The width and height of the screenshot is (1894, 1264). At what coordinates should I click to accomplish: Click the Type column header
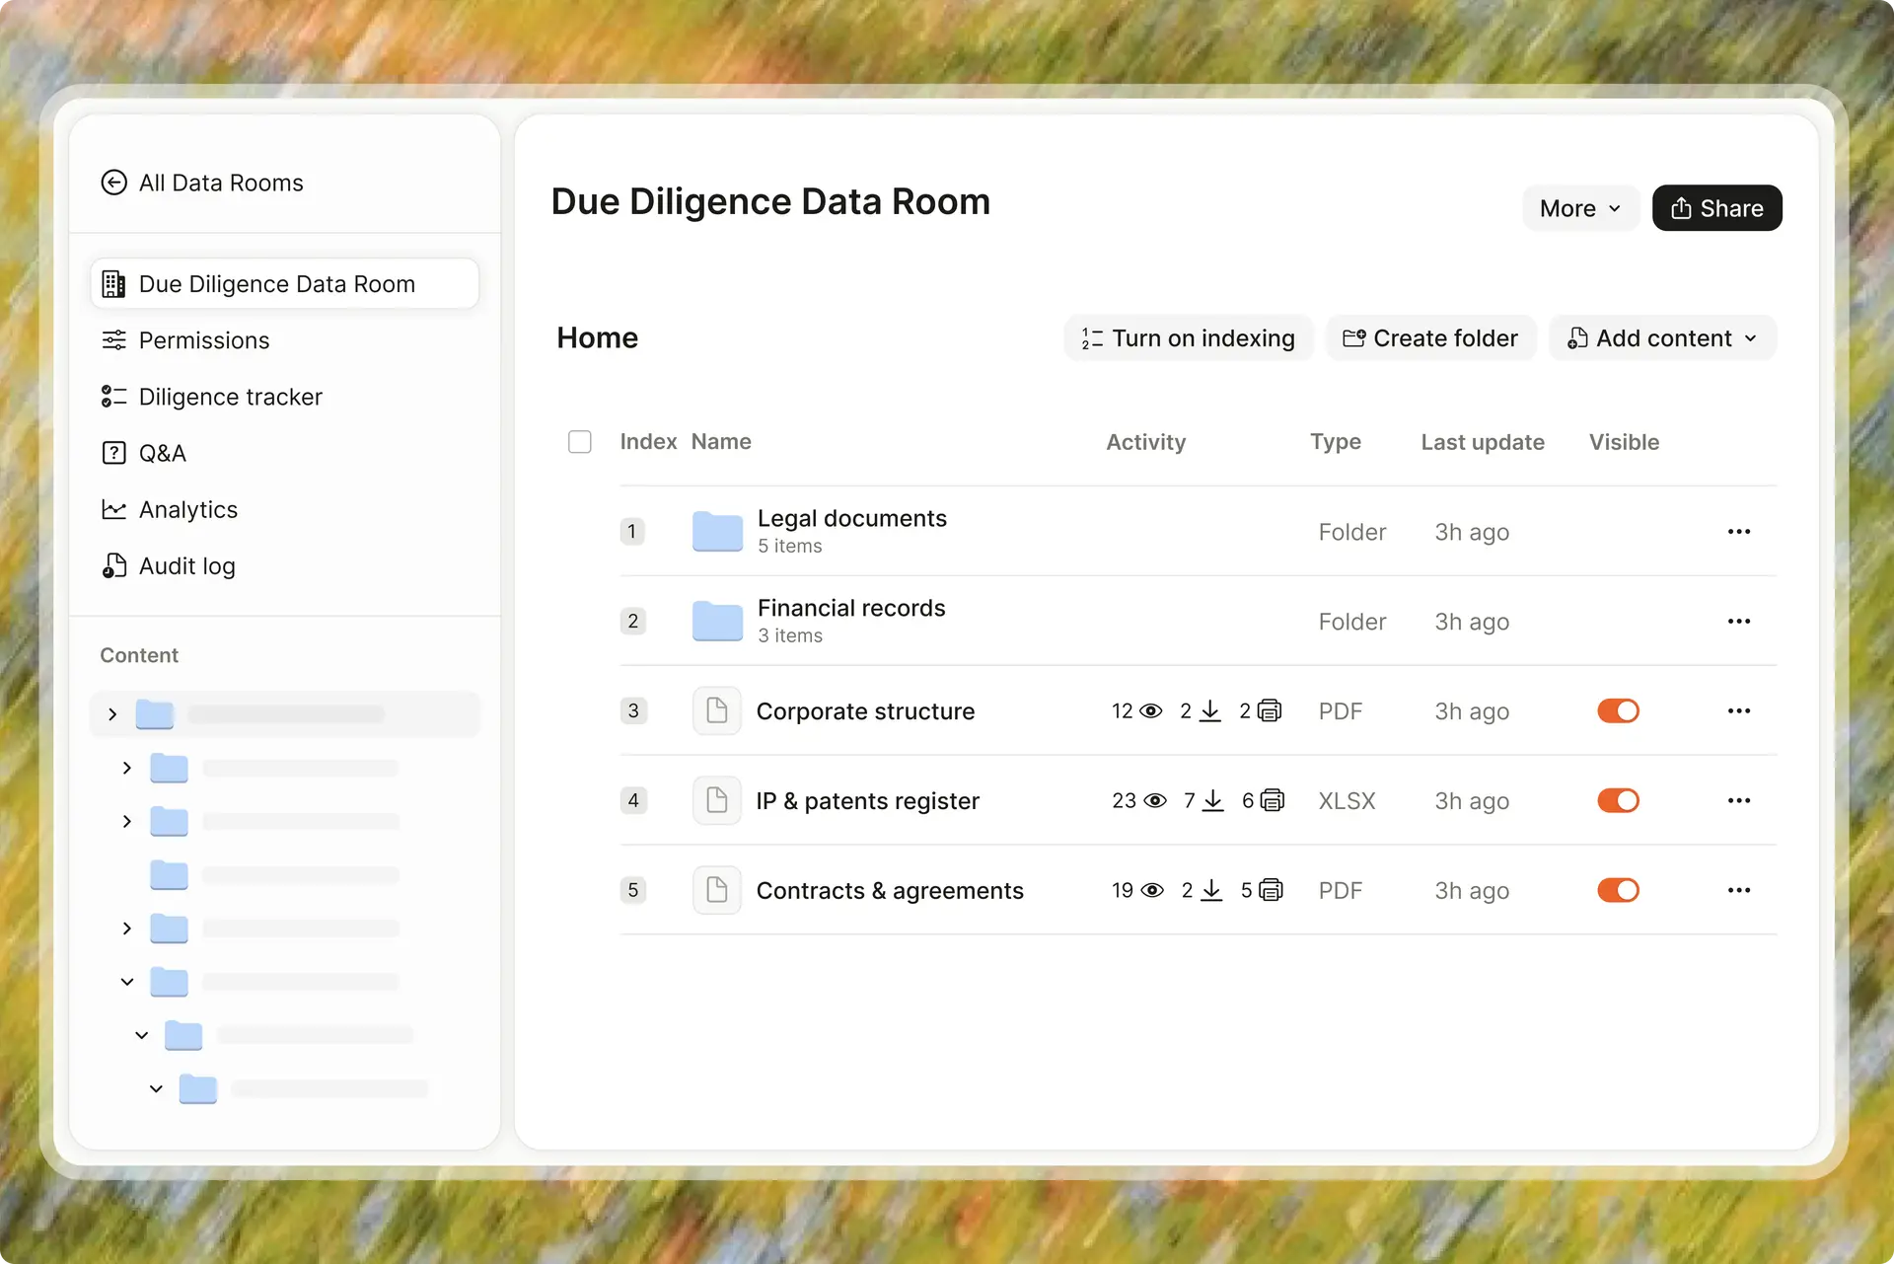point(1336,442)
